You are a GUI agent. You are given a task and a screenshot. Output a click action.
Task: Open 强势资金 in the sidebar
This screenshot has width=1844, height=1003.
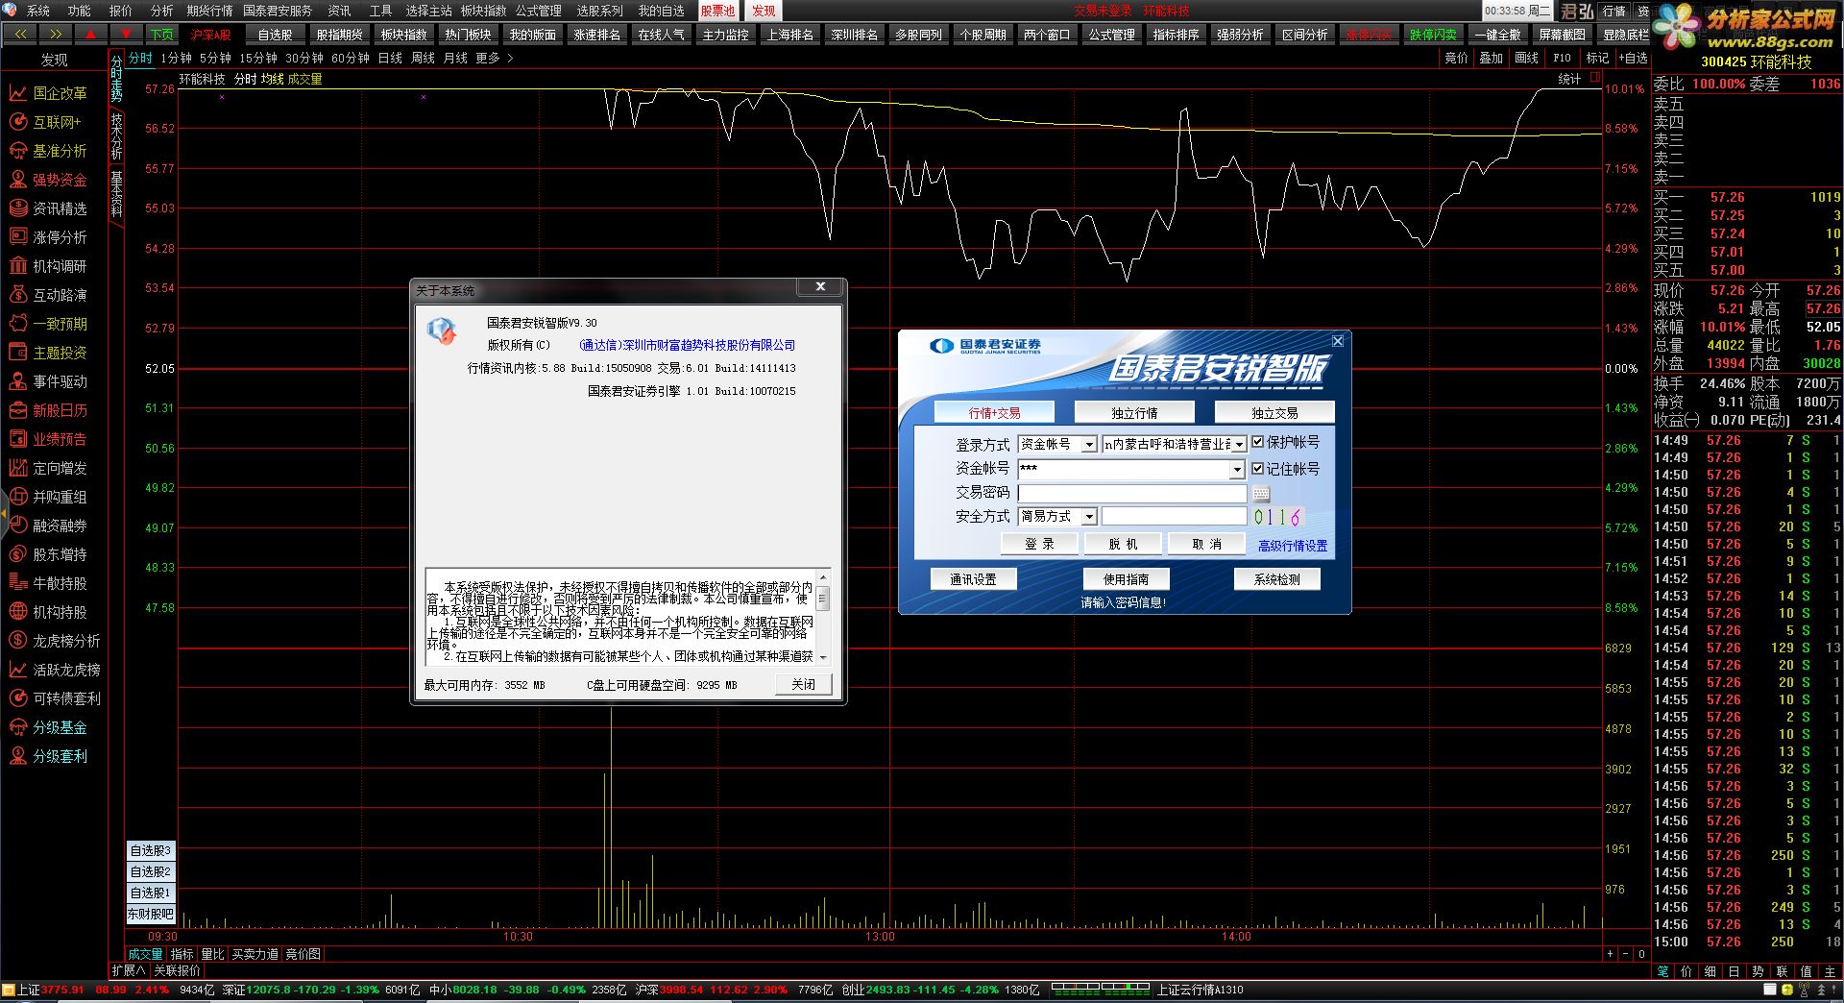48,180
